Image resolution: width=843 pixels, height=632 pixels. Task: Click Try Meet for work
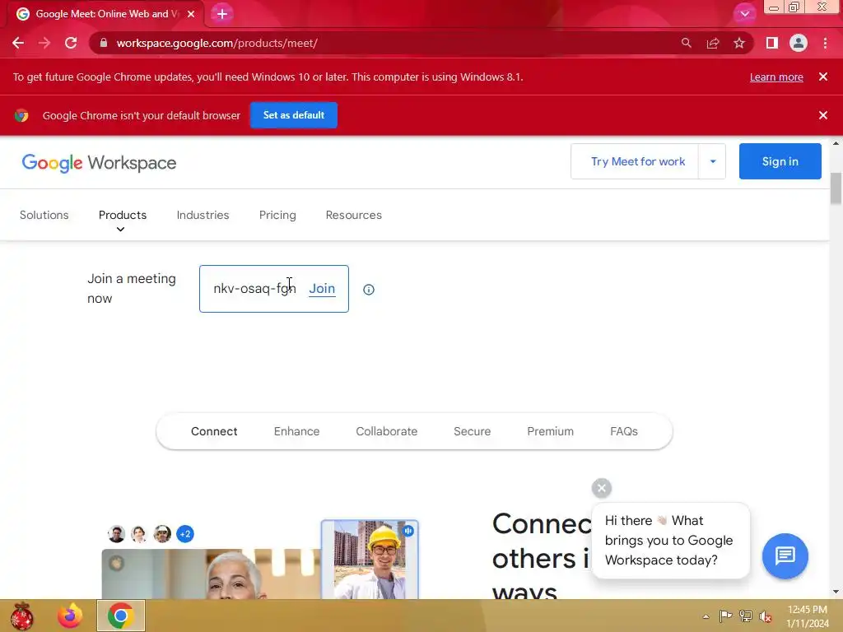pyautogui.click(x=638, y=161)
